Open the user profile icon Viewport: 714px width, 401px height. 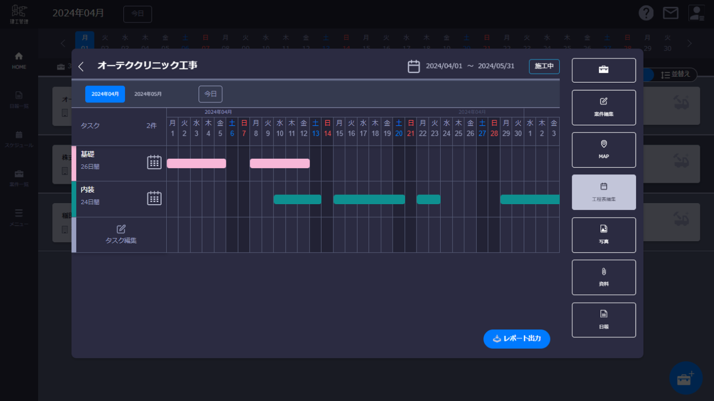tap(696, 13)
